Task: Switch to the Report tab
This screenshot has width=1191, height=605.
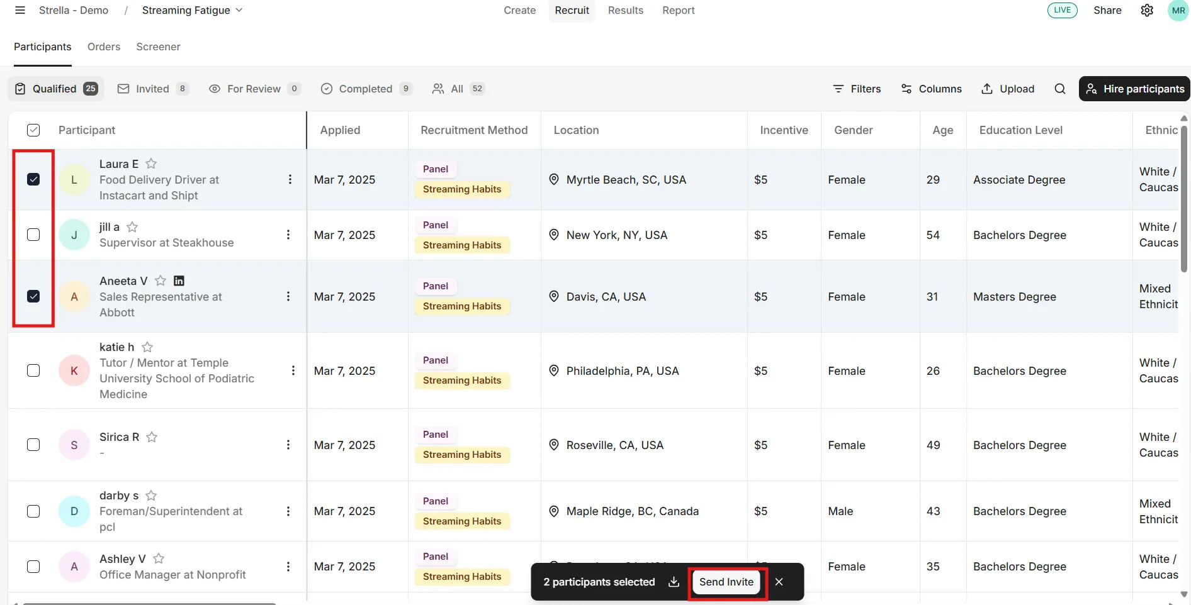Action: 679,10
